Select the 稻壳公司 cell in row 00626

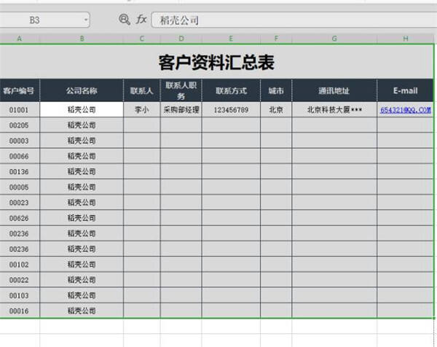click(x=82, y=218)
